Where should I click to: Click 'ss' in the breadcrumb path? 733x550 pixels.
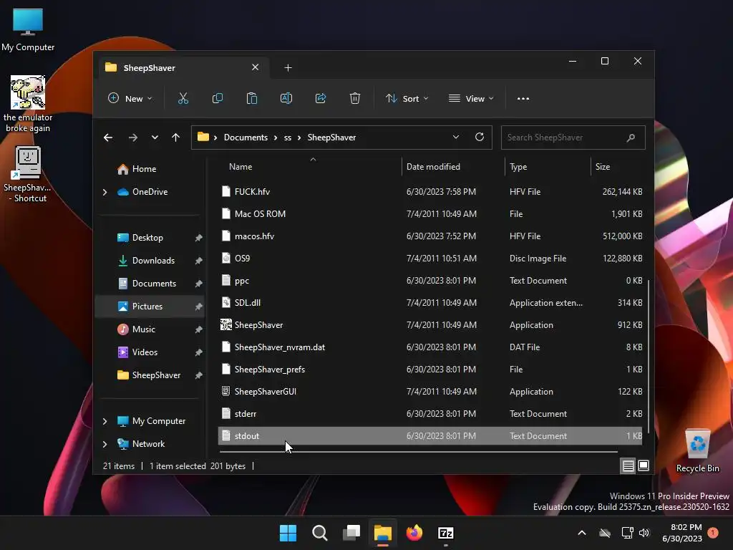click(288, 137)
